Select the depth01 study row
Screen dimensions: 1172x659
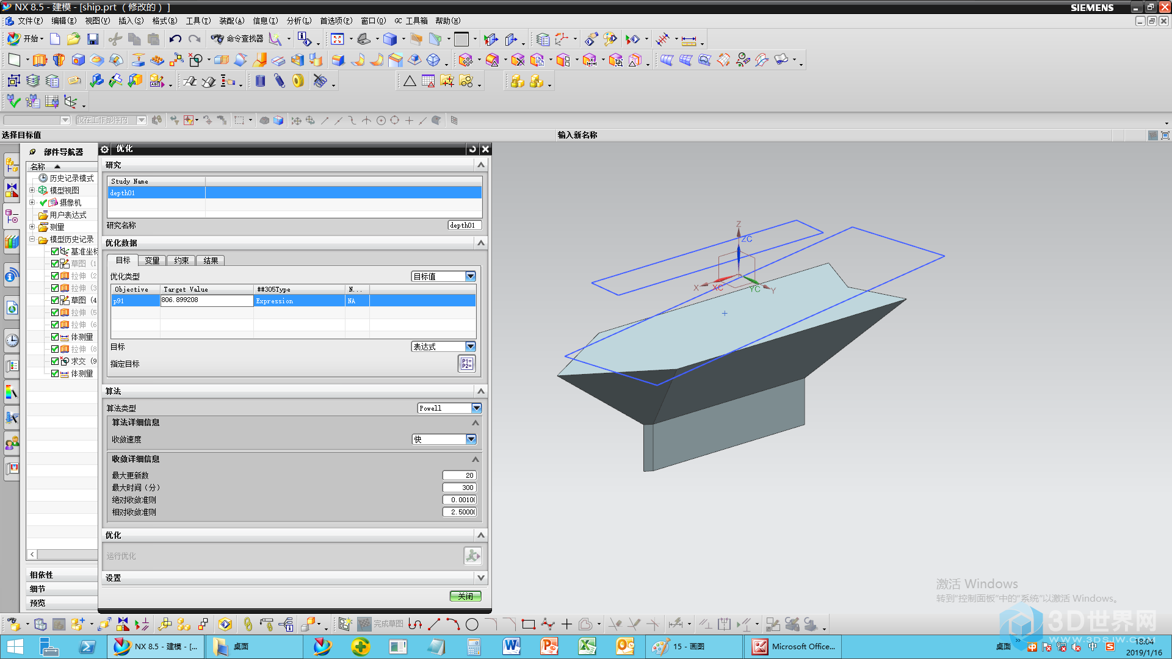(295, 193)
